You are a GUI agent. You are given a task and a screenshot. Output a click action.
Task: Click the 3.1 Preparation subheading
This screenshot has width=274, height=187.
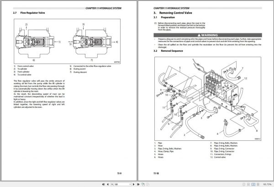(x=164, y=17)
